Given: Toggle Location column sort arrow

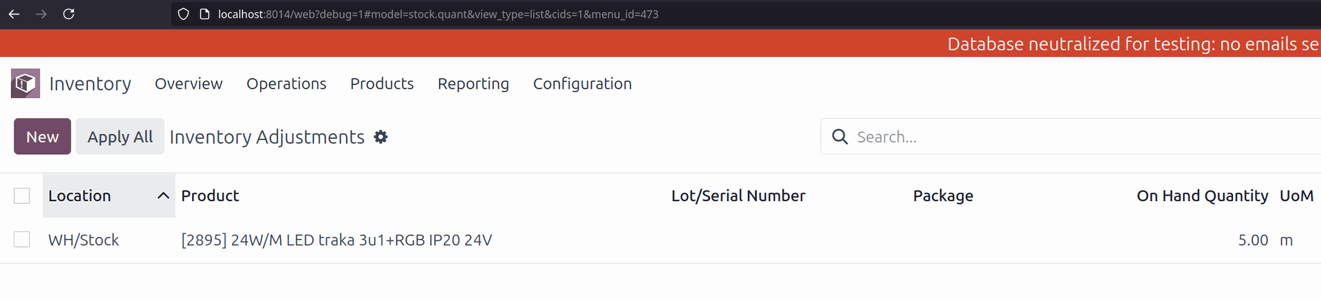Looking at the screenshot, I should (x=163, y=196).
